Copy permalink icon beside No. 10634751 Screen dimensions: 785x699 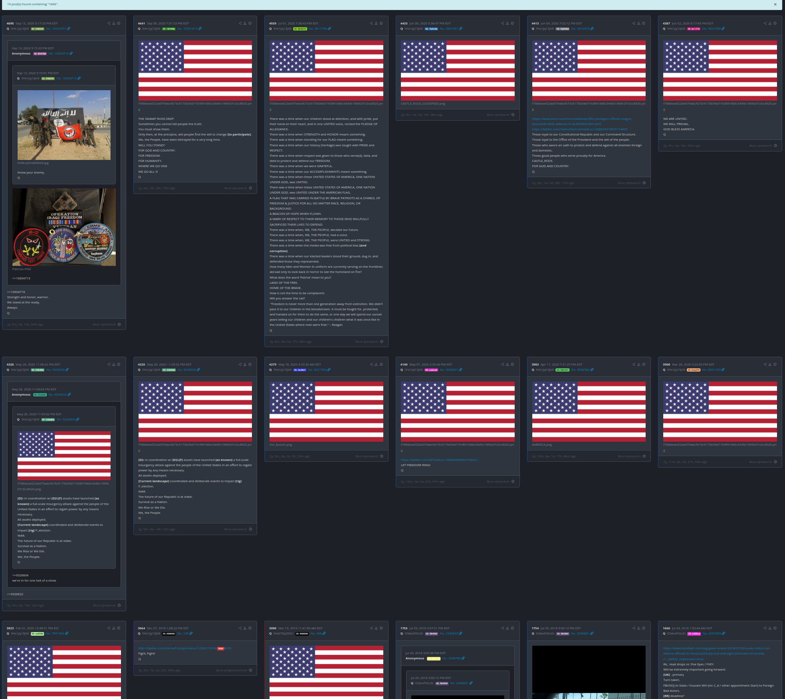tap(68, 28)
